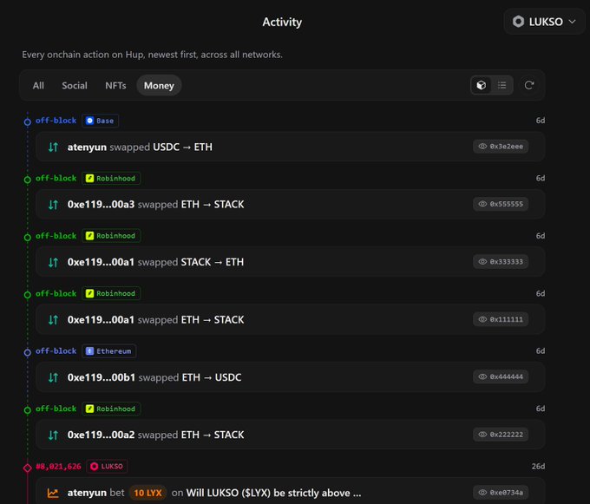Click the Activity page heading
The image size is (590, 504).
pyautogui.click(x=282, y=22)
